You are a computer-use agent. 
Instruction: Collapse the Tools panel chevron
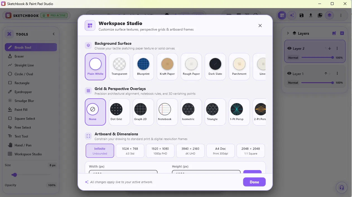54,34
